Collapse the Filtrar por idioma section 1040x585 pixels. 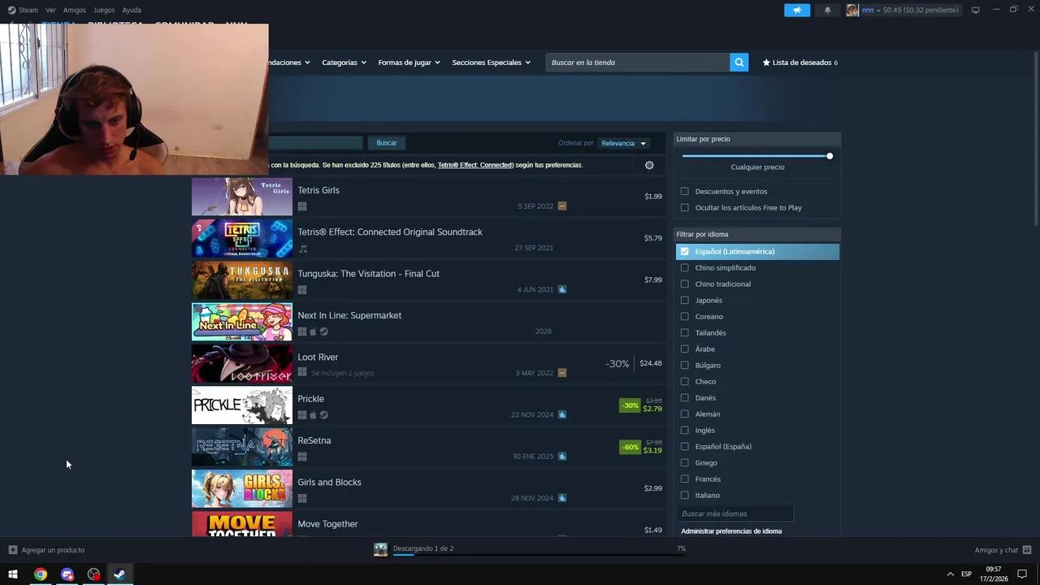click(x=757, y=234)
